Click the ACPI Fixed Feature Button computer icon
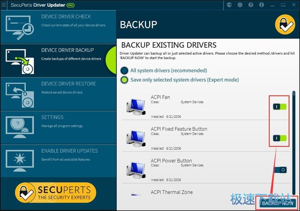Screen dimensions: 300x211 136,139
